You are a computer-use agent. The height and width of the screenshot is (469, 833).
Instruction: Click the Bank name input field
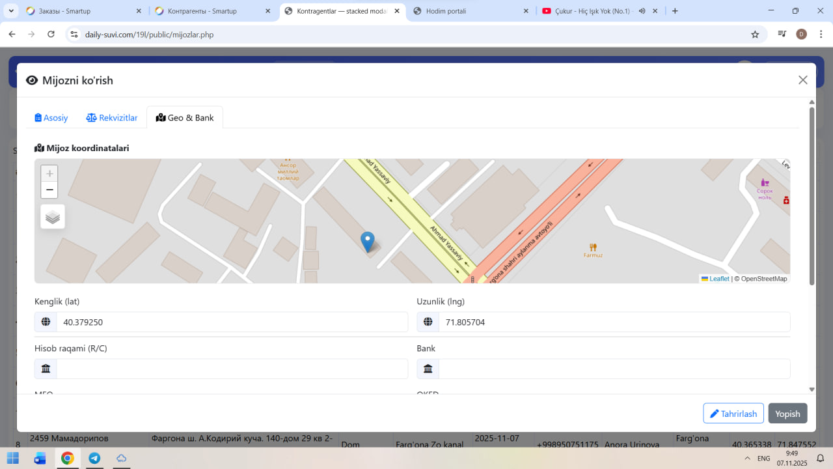613,369
